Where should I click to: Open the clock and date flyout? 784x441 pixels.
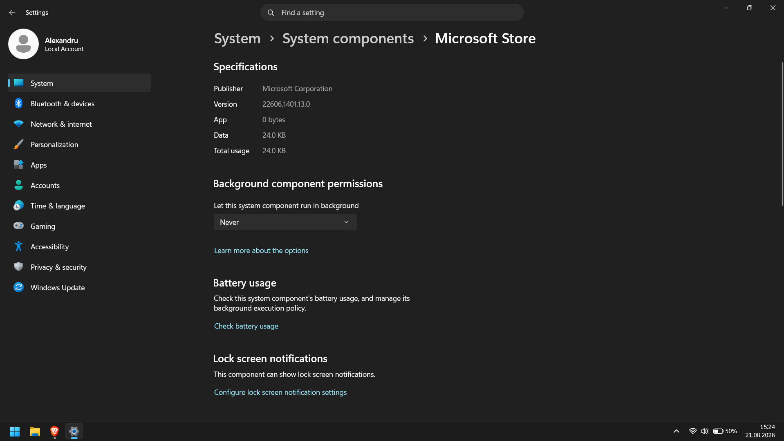pyautogui.click(x=760, y=431)
